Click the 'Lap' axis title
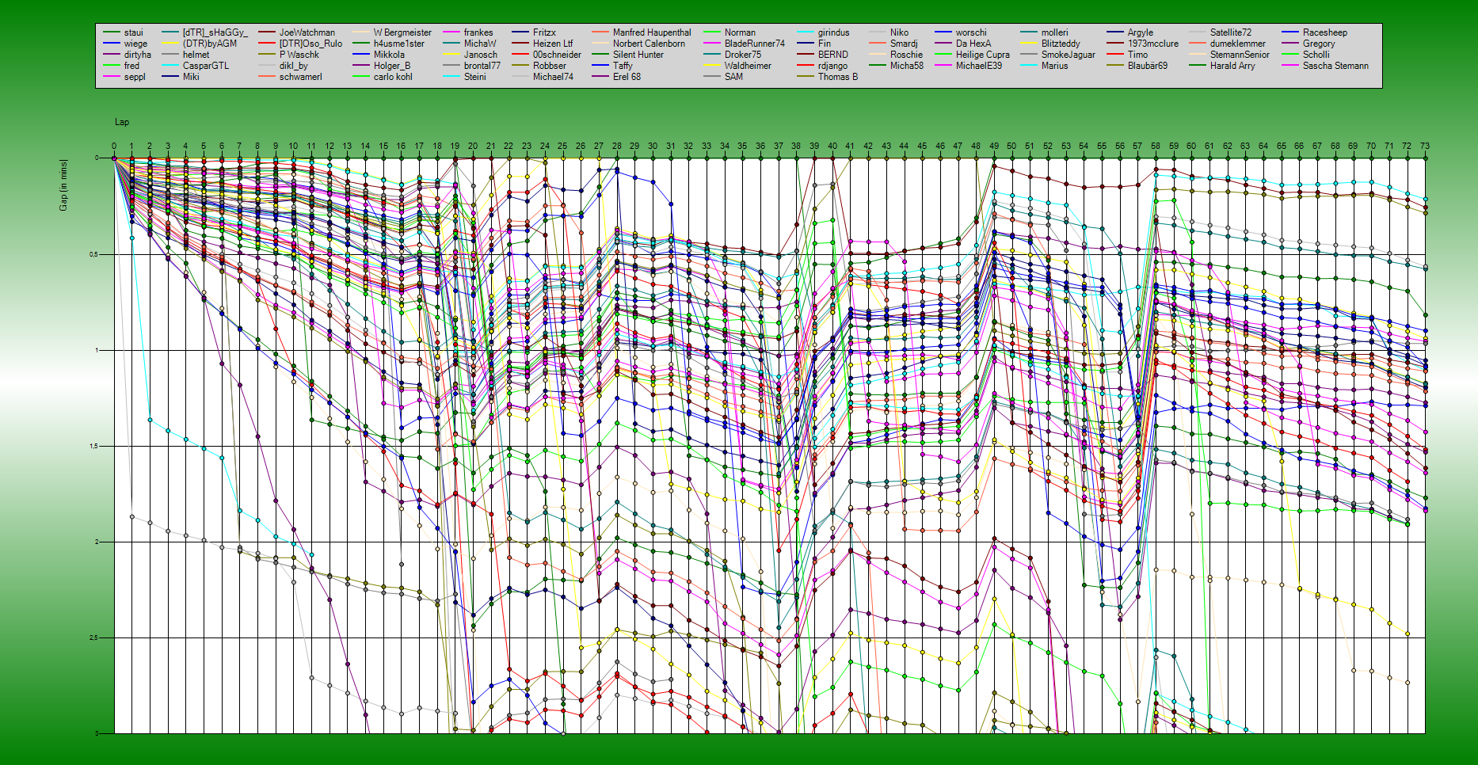This screenshot has height=765, width=1478. point(122,122)
